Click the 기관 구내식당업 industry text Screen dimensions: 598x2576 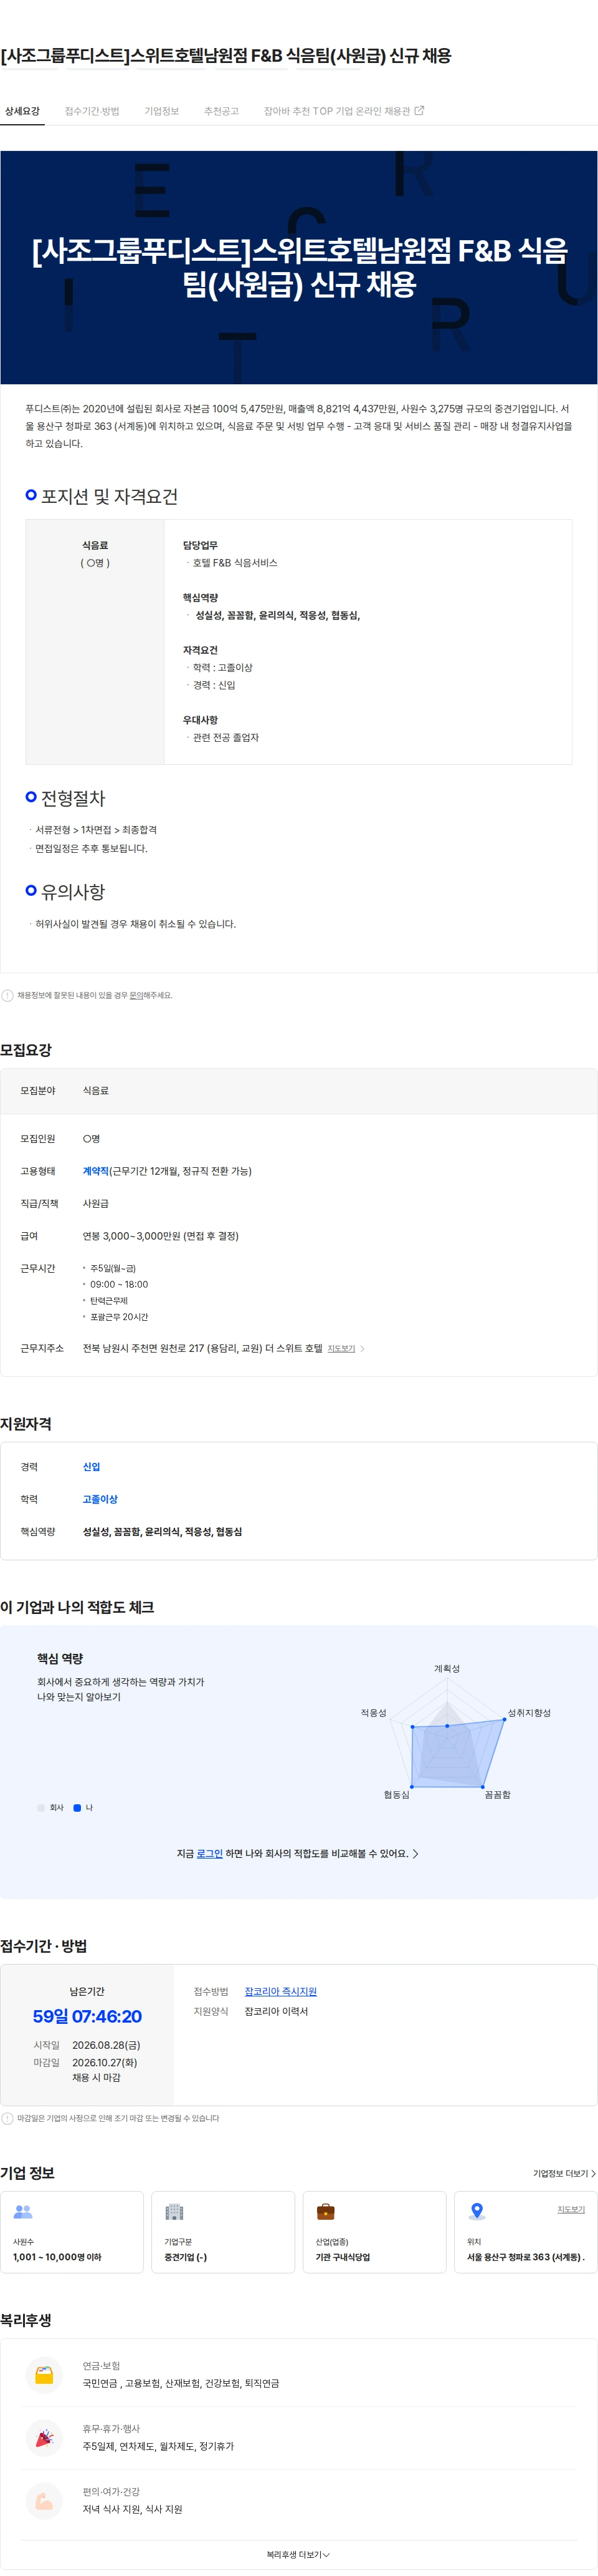(x=343, y=2256)
